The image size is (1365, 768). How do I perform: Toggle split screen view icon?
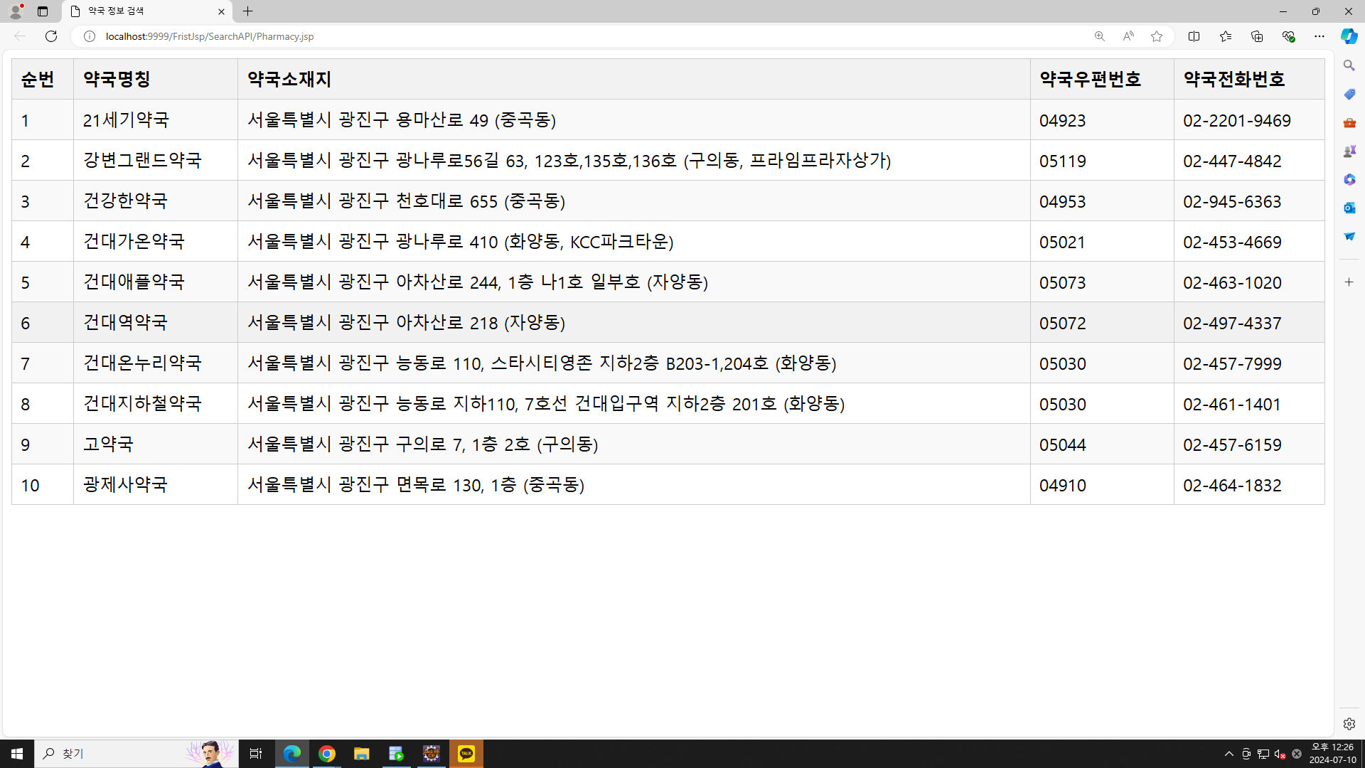coord(1194,36)
